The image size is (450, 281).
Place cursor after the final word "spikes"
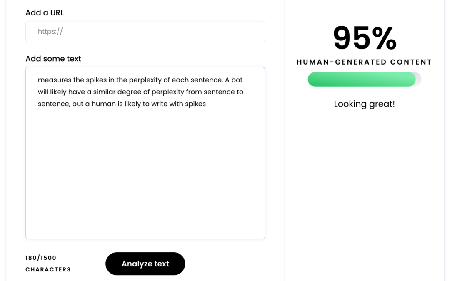point(206,104)
